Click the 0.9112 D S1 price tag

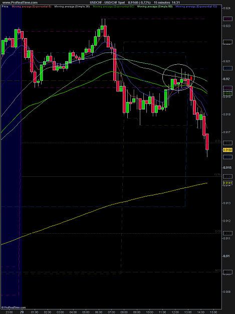pyautogui.click(x=227, y=233)
